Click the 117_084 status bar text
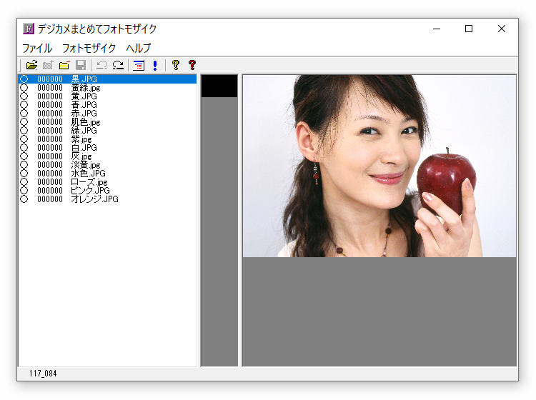Image resolution: width=536 pixels, height=400 pixels. (x=43, y=374)
